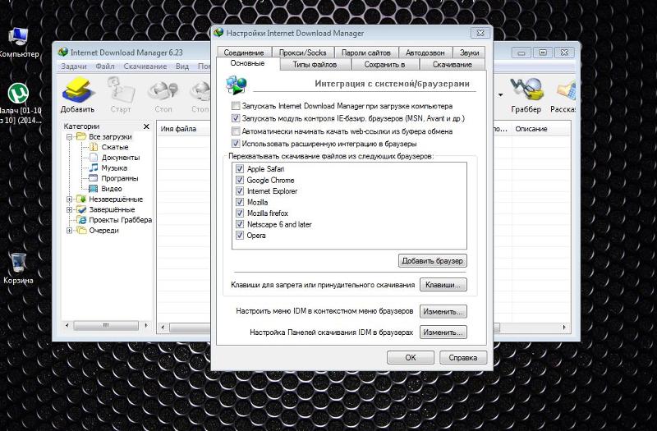657x431 pixels.
Task: Open the Автодозвон tab
Action: (x=425, y=53)
